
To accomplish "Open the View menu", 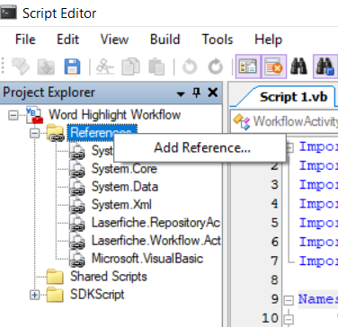I will [x=114, y=40].
